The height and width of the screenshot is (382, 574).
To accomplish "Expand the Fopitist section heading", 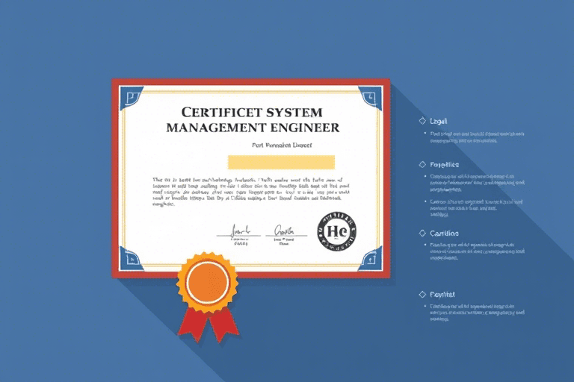I will pos(442,295).
